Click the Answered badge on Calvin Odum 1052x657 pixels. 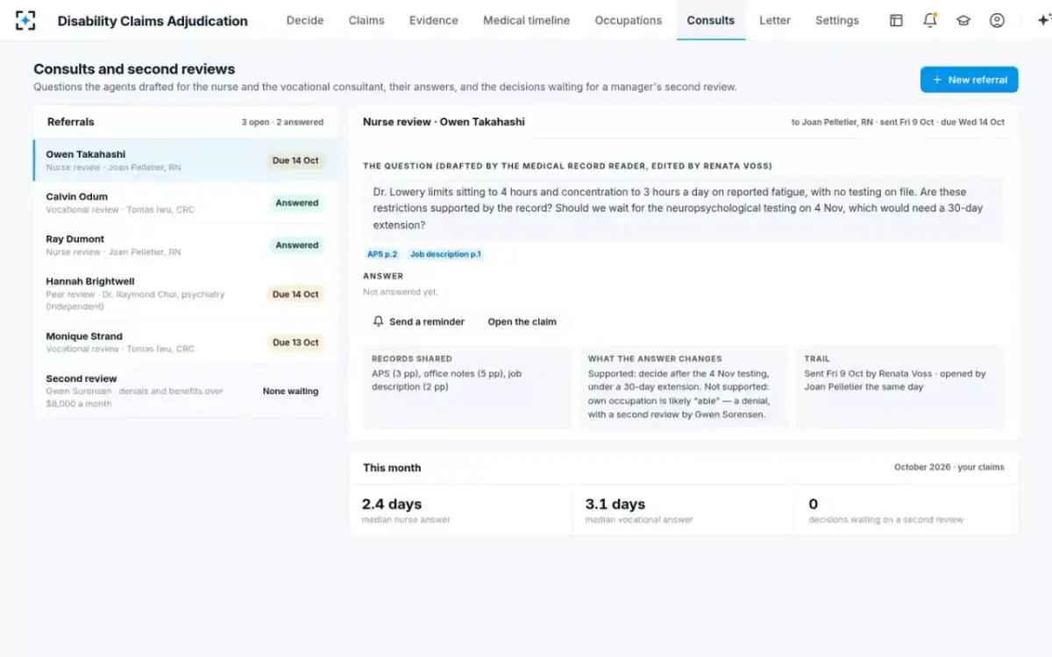pos(297,203)
